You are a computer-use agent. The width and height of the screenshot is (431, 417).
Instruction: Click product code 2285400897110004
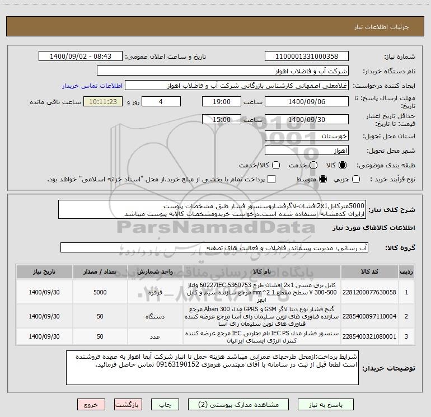click(369, 316)
